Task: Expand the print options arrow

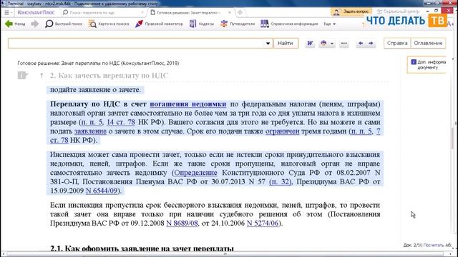Action: tap(332, 44)
